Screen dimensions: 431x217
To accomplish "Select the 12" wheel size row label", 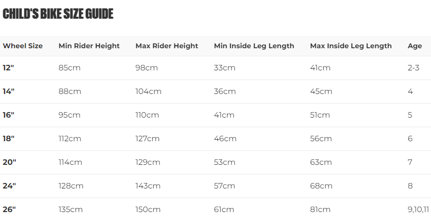I will pyautogui.click(x=8, y=68).
